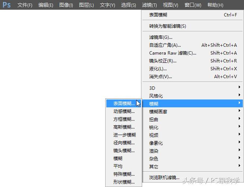Open the 帮助(H) menu
This screenshot has width=244, height=187.
click(x=215, y=5)
